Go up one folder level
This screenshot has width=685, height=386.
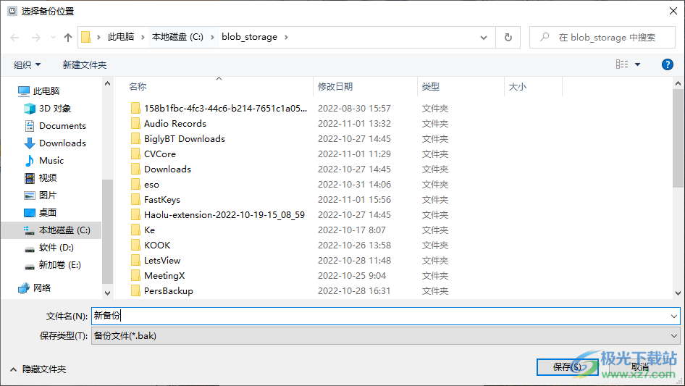pos(68,38)
